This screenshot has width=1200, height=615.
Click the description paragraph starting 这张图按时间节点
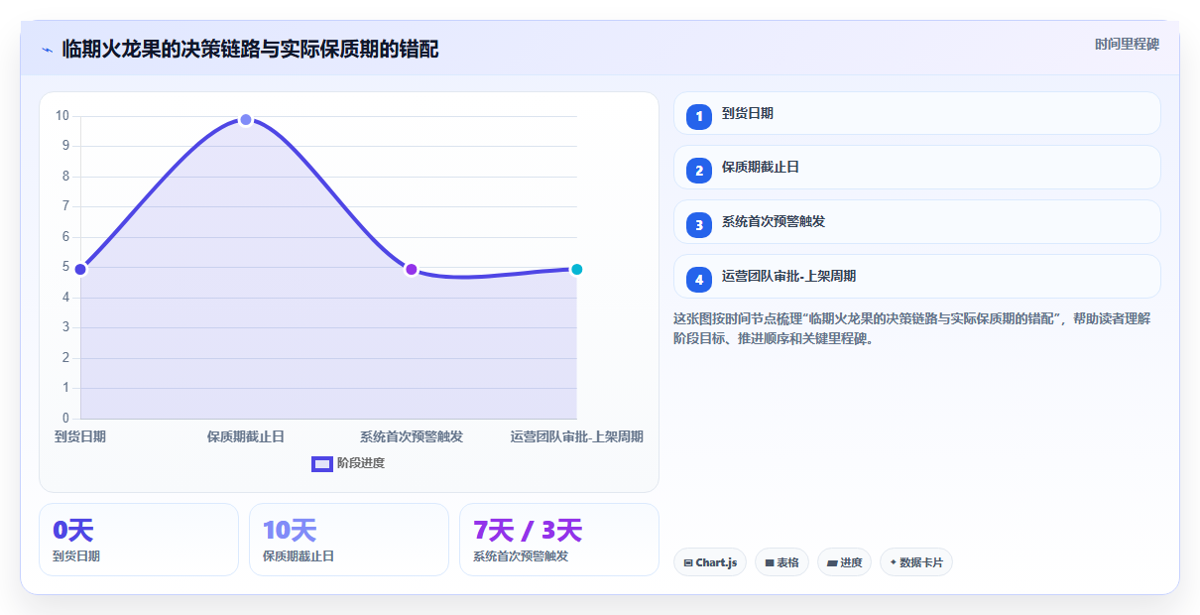click(x=911, y=328)
